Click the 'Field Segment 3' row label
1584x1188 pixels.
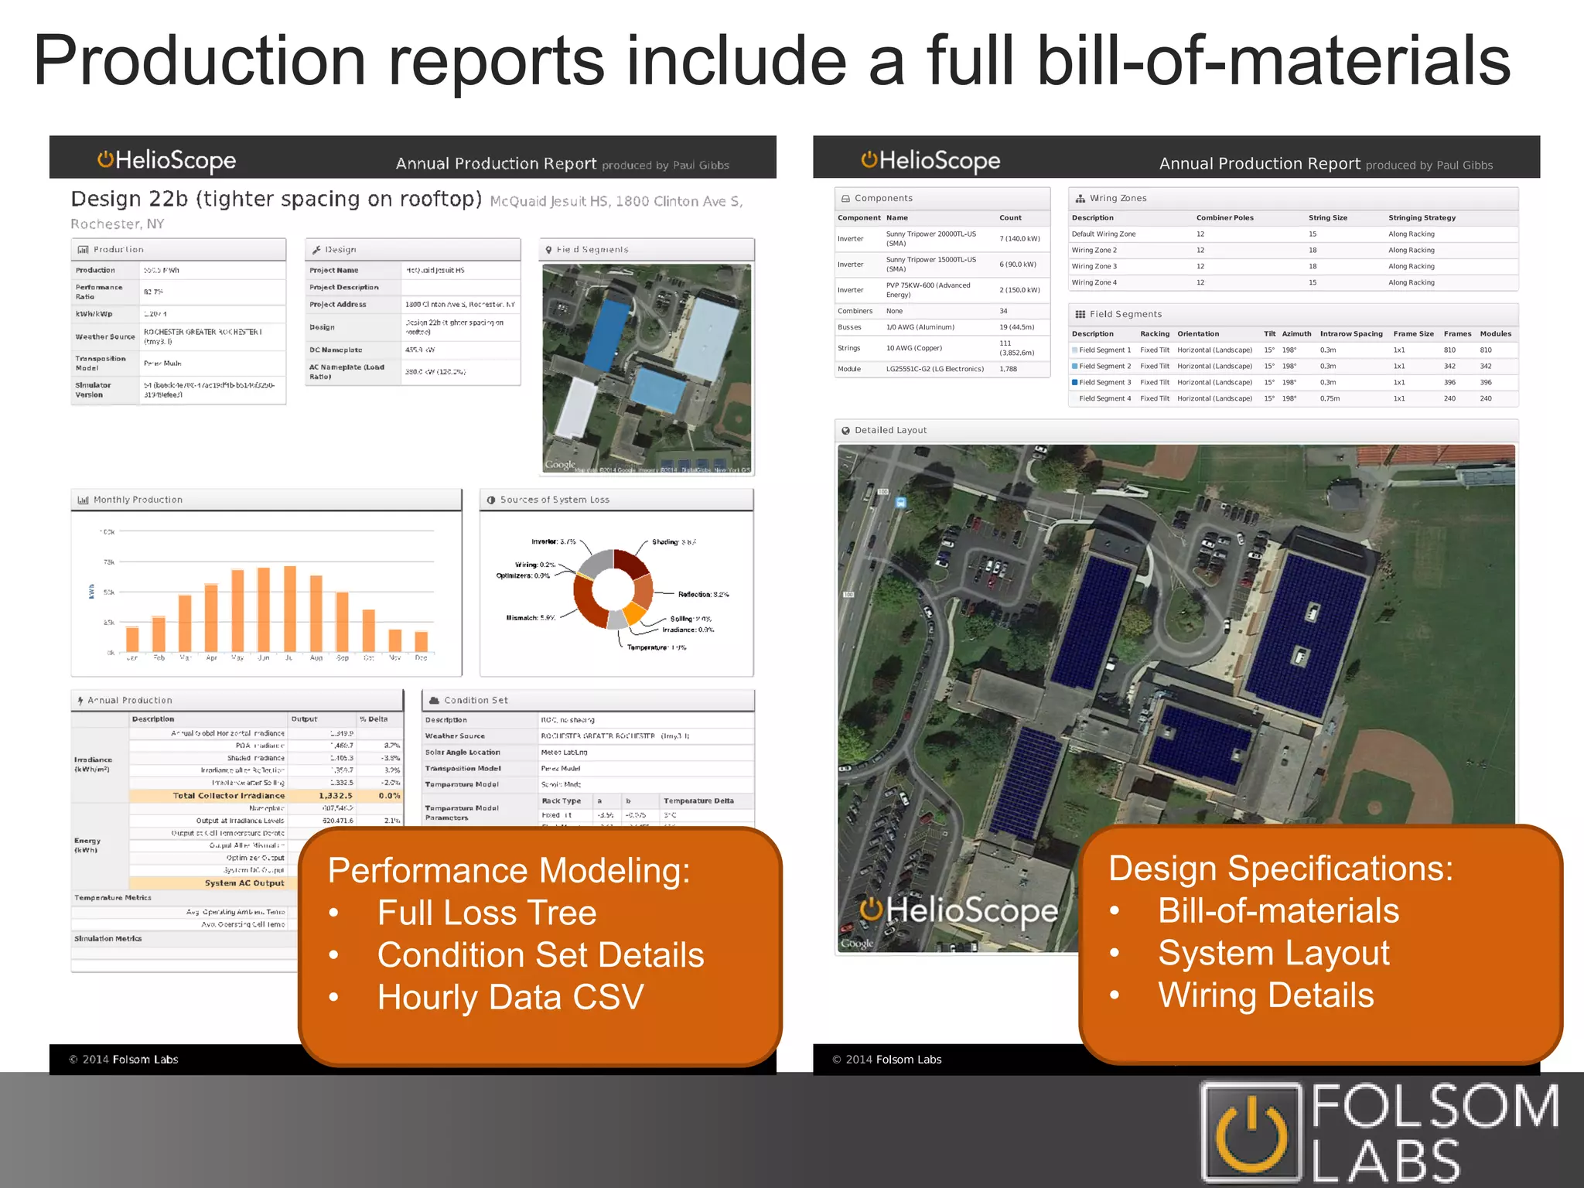pos(1104,383)
